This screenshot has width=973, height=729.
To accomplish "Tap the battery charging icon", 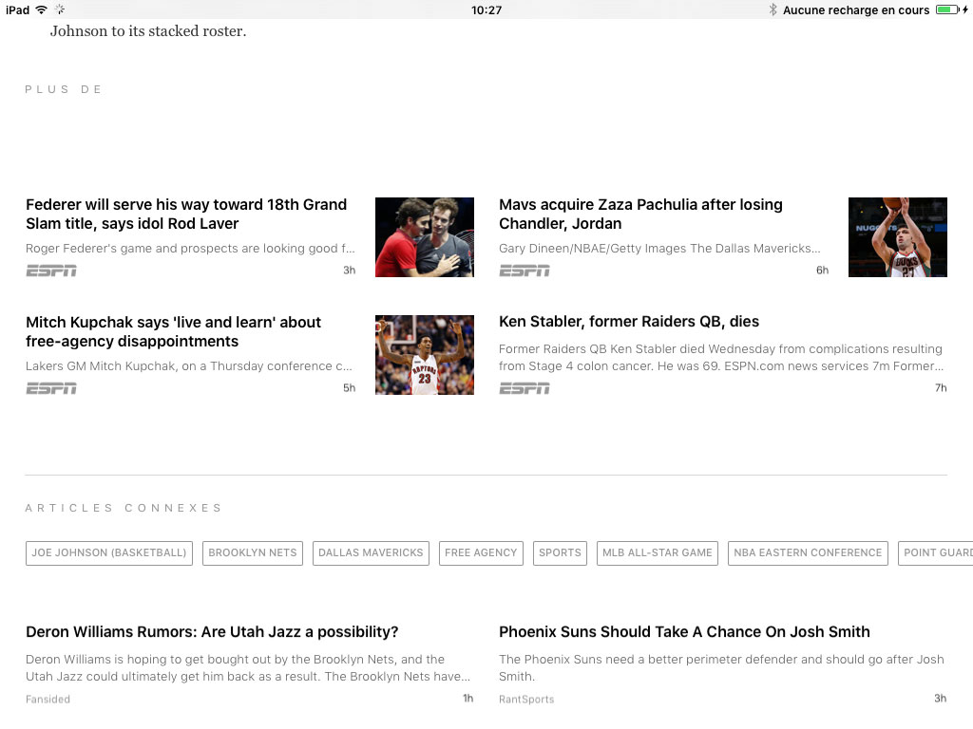I will (952, 9).
